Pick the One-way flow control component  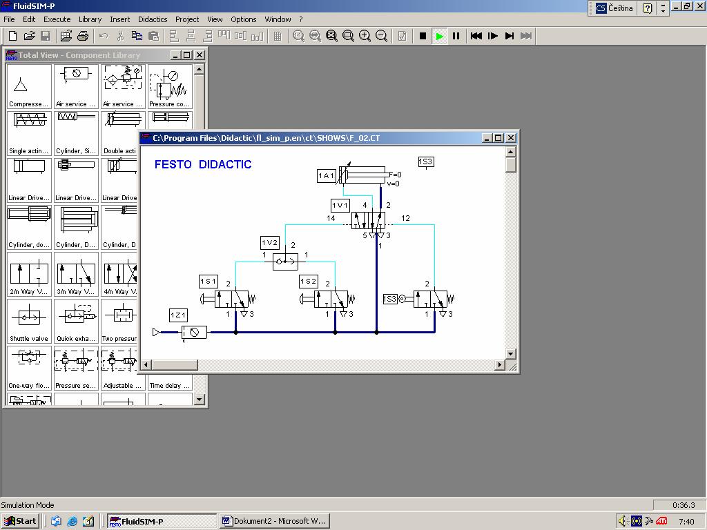tap(29, 368)
